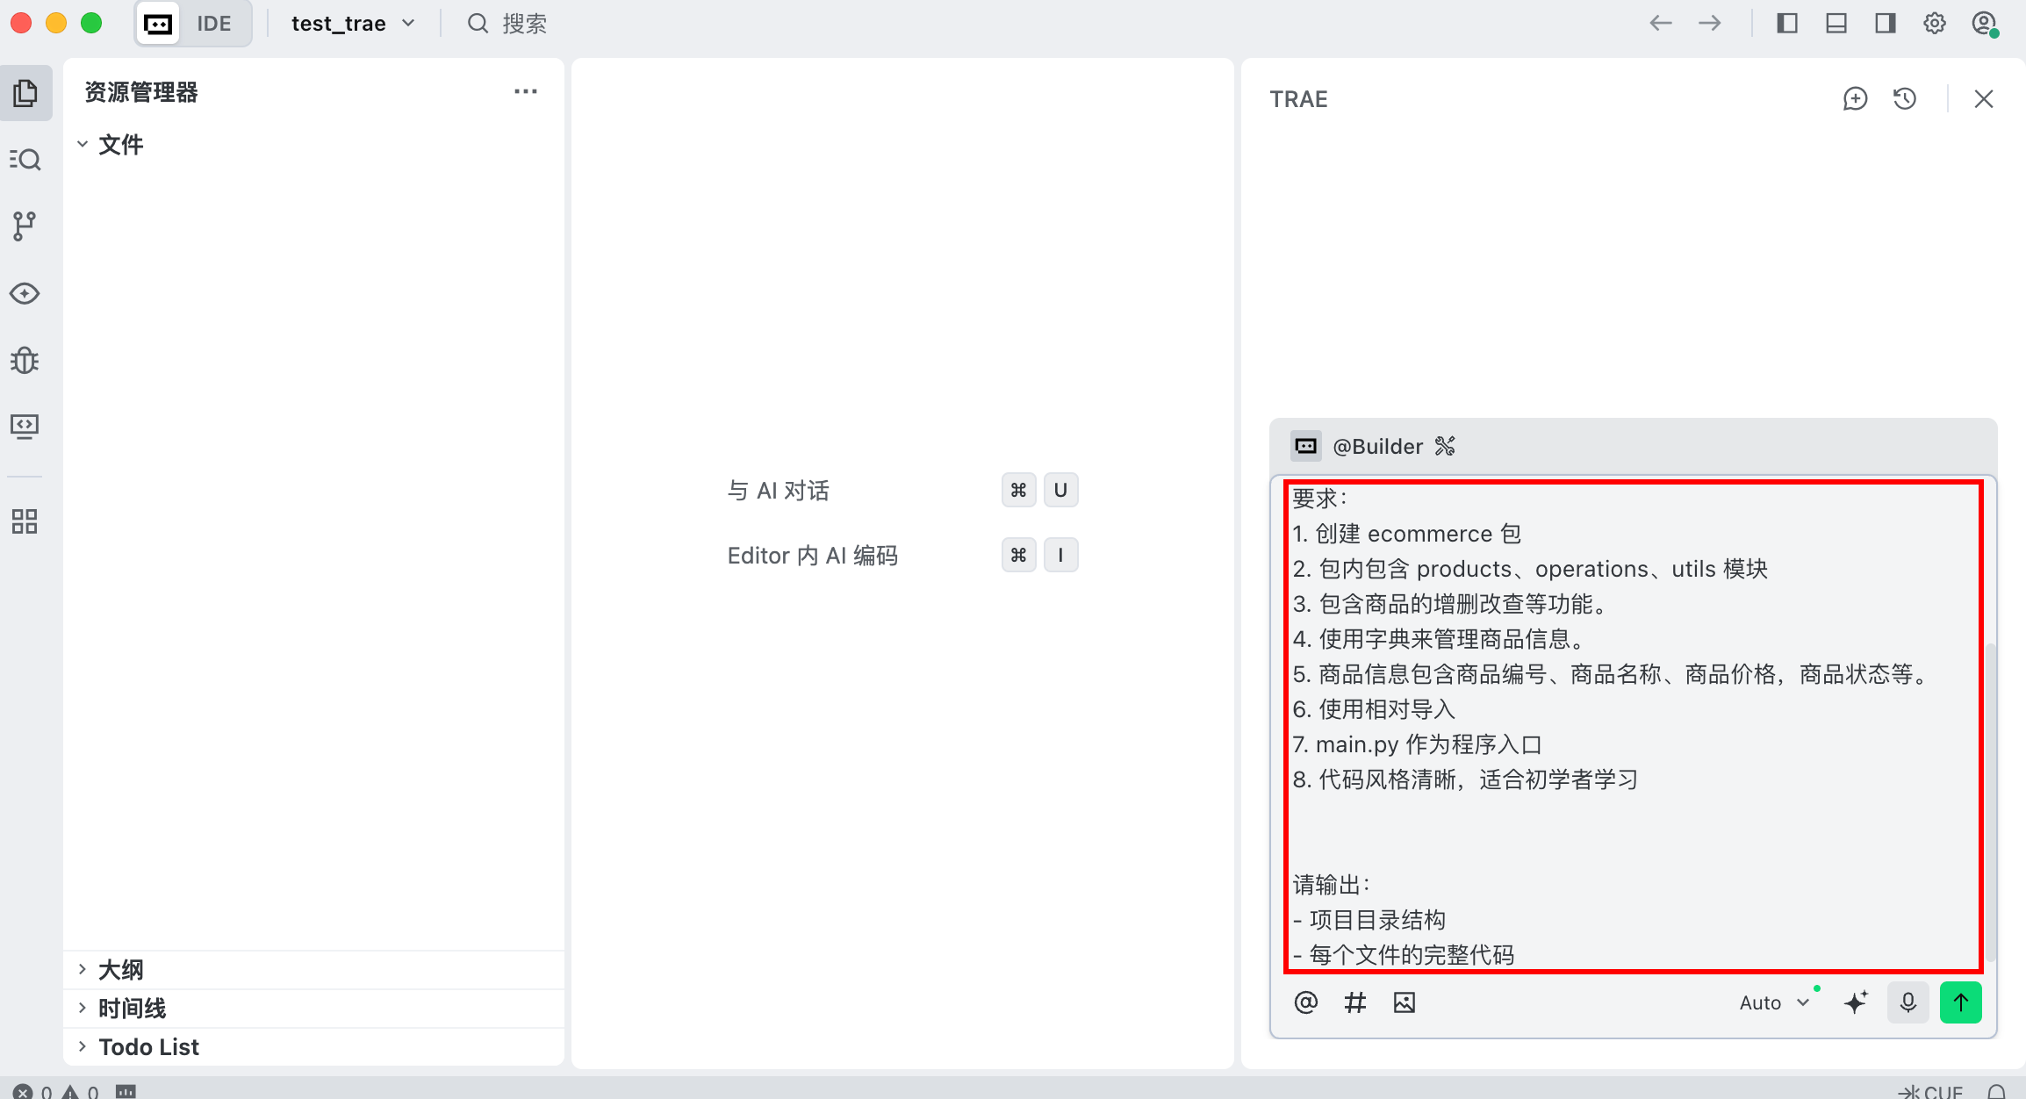Open the Extensions grid icon
Image resolution: width=2026 pixels, height=1099 pixels.
[x=25, y=521]
